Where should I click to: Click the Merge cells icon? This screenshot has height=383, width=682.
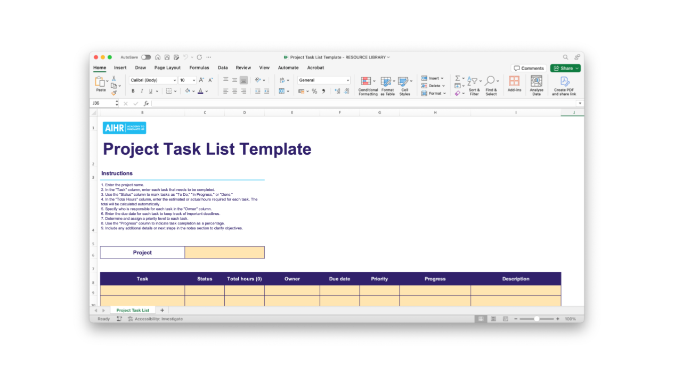[x=282, y=91]
